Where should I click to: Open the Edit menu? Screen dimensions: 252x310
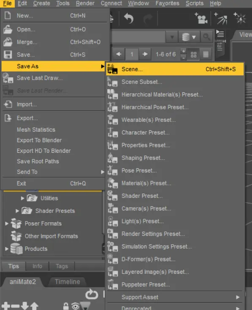pyautogui.click(x=22, y=3)
